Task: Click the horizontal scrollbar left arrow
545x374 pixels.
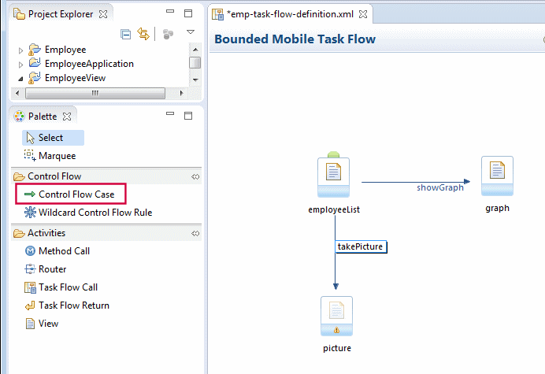Action: 18,93
